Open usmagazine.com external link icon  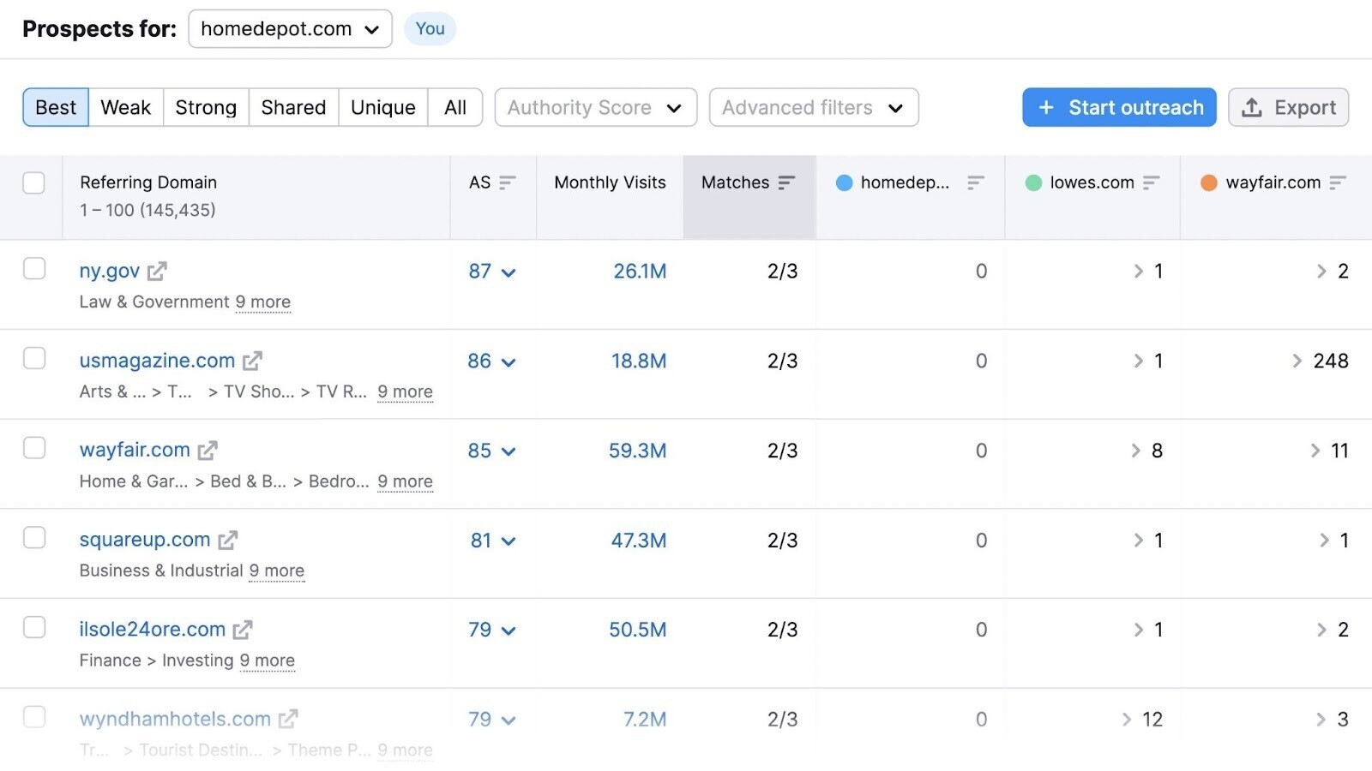tap(252, 362)
